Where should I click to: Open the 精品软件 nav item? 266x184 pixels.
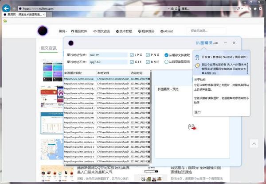pos(79,31)
